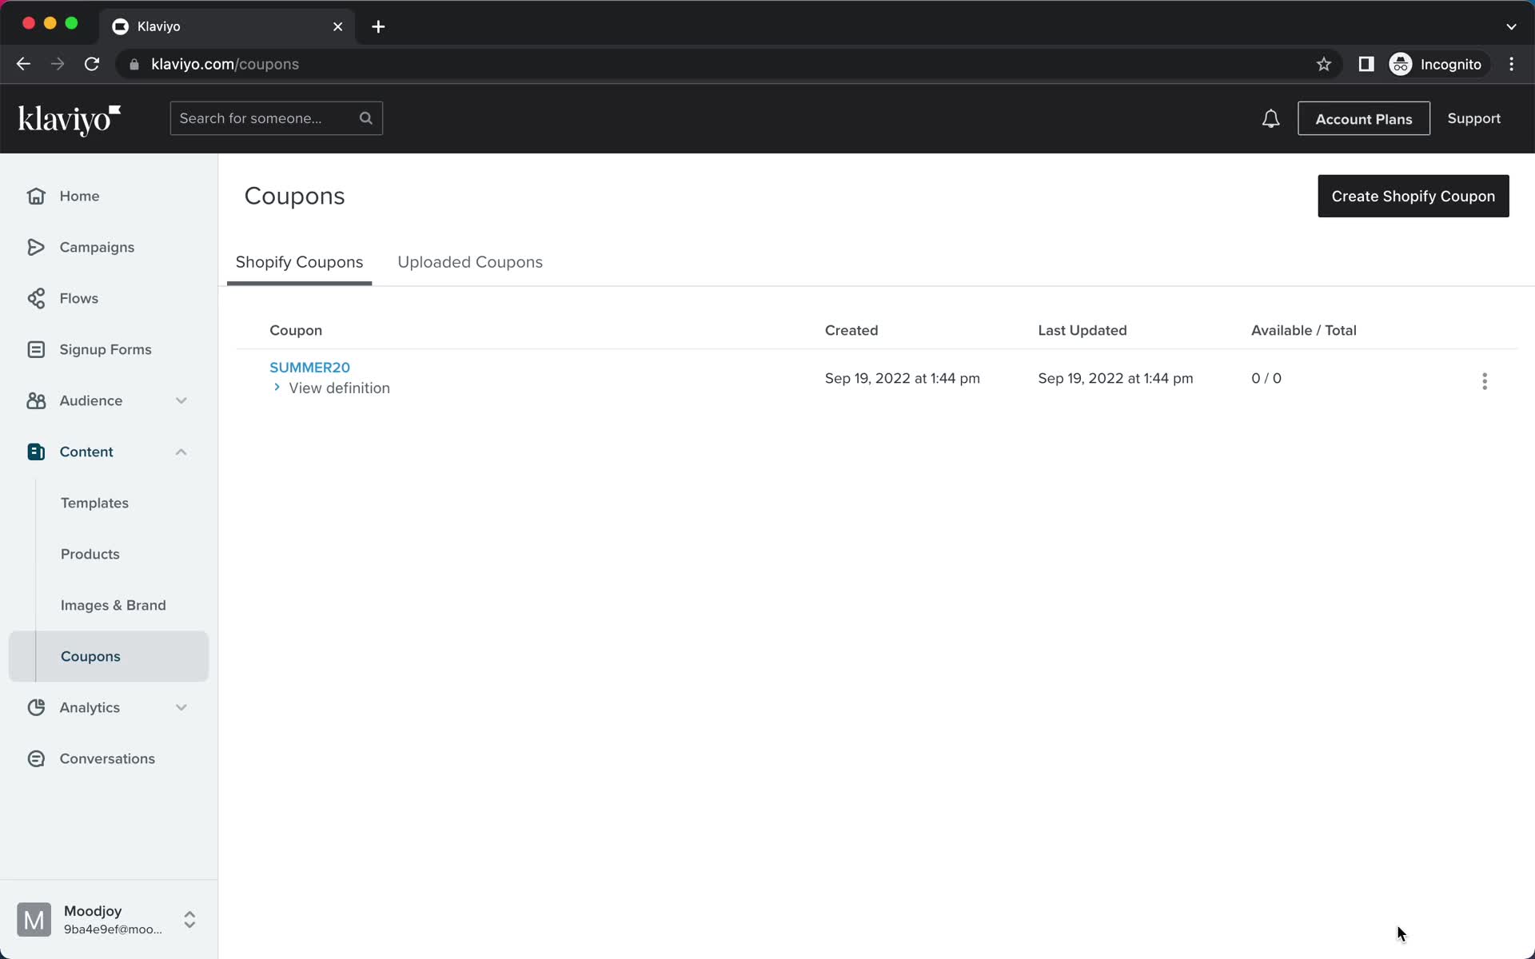1535x959 pixels.
Task: Open the Moodjoy account switcher arrows
Action: pos(189,920)
